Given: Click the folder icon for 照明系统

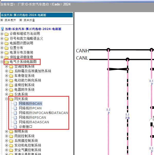Looking at the screenshot, I should 11,132.
